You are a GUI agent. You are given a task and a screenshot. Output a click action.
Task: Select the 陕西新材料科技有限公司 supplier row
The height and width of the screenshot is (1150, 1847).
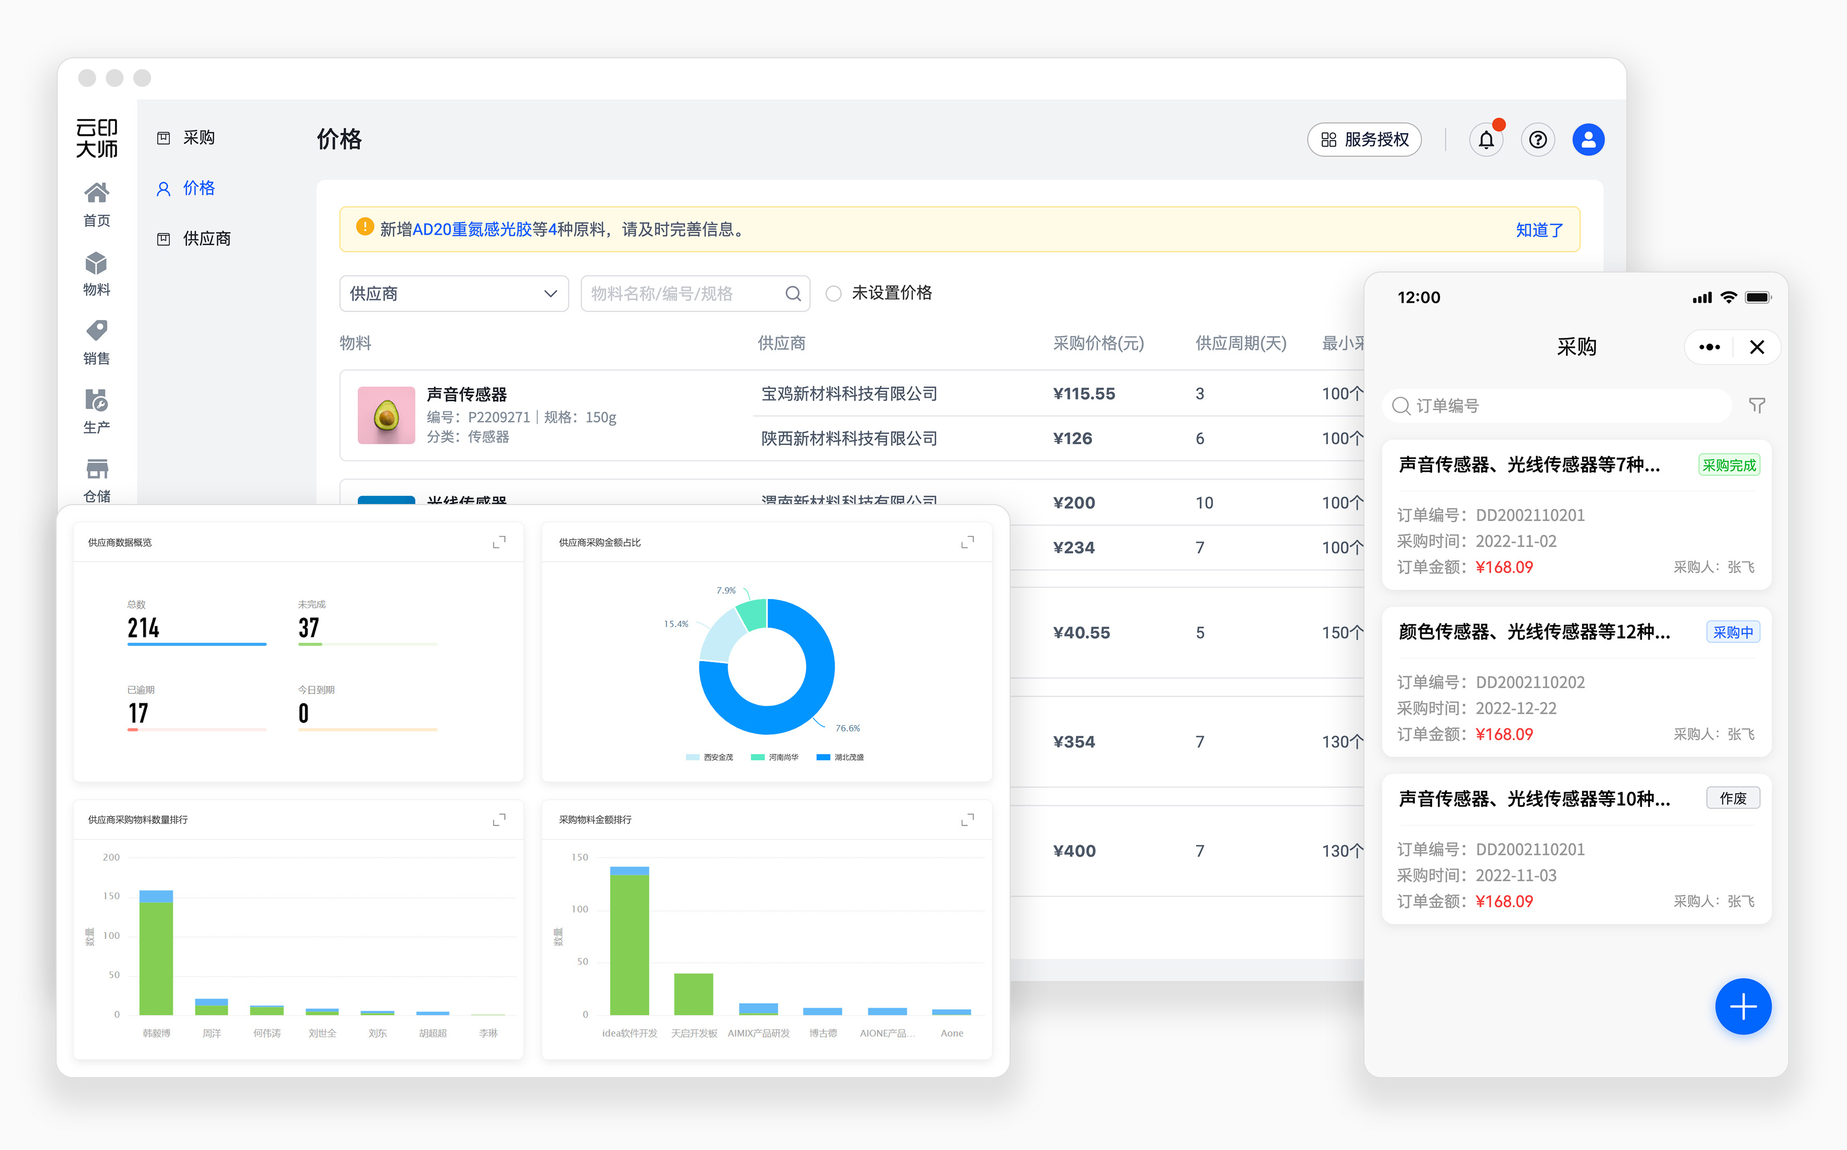point(849,439)
